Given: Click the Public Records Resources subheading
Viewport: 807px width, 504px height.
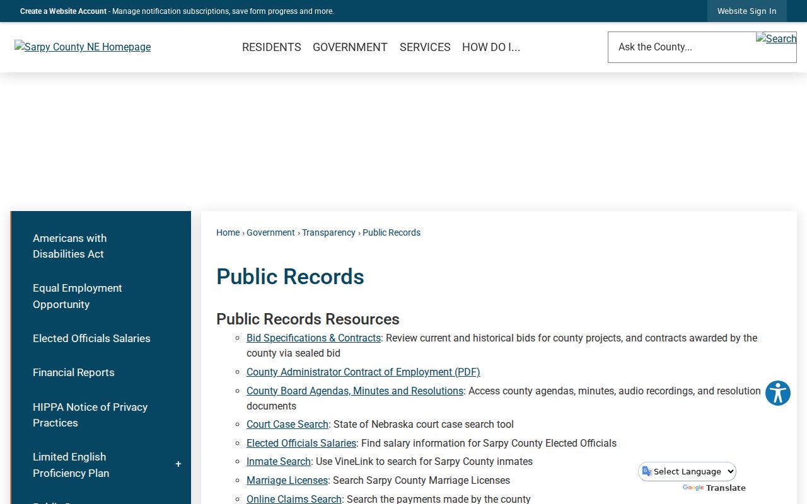Looking at the screenshot, I should pos(308,319).
